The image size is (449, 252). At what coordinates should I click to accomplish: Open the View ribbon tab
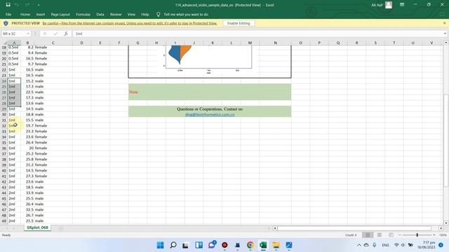(131, 14)
